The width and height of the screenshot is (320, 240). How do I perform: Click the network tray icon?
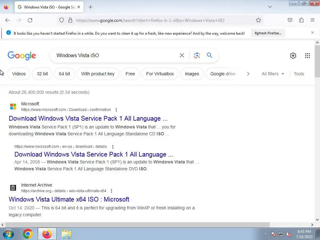coord(281,234)
